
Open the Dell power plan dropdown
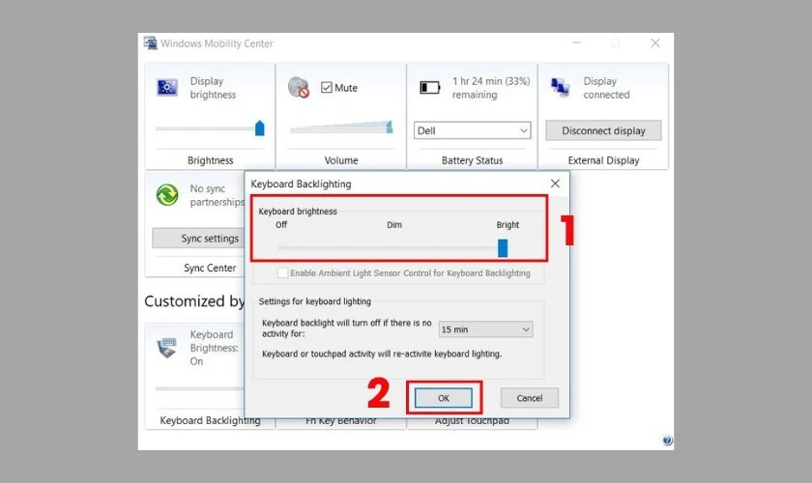tap(473, 130)
